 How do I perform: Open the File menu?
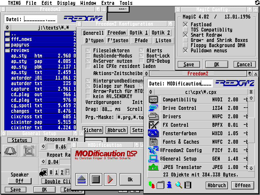(x=31, y=3)
